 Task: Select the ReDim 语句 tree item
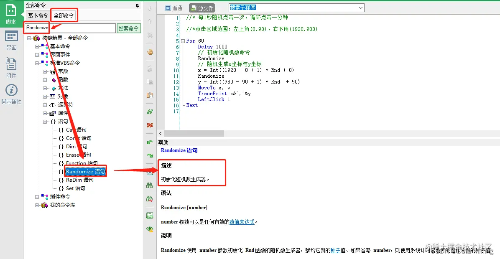(80, 180)
